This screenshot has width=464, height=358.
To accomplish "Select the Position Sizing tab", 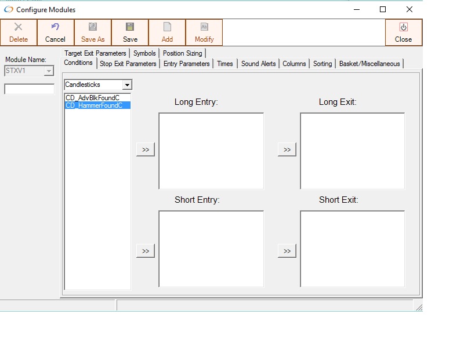I will 182,53.
